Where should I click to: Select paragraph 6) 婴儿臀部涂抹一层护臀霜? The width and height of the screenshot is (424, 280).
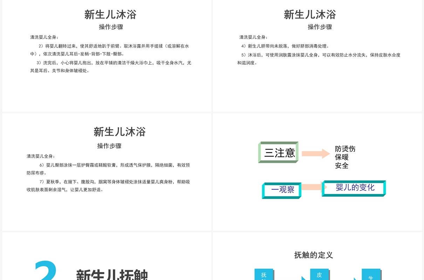[x=108, y=169]
